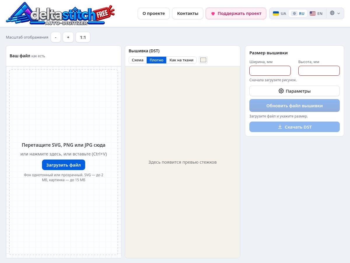The height and width of the screenshot is (263, 350).
Task: Click 'Загрузите файл и укажите размер.' hint
Action: (x=279, y=116)
